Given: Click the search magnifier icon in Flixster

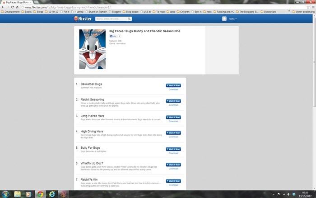Looking at the screenshot, I should click(x=129, y=19).
